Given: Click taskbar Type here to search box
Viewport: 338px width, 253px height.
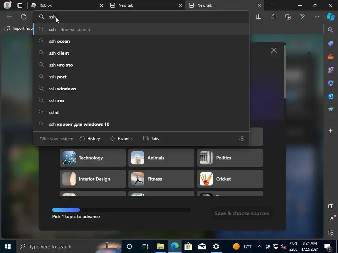Looking at the screenshot, I should [x=69, y=246].
